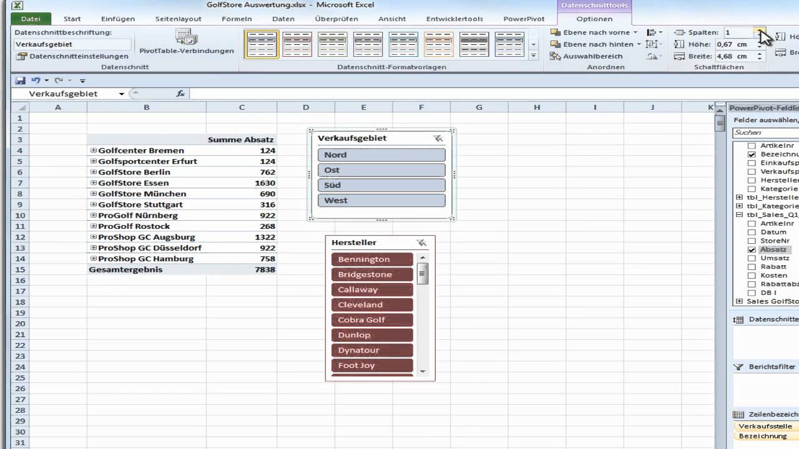Check the Datum field checkbox
The height and width of the screenshot is (449, 799).
click(752, 232)
